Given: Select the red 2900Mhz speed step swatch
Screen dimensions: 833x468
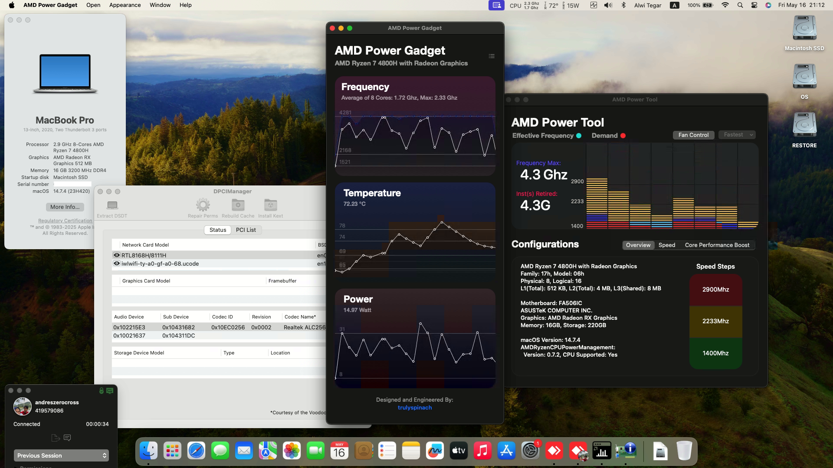Looking at the screenshot, I should (x=715, y=289).
